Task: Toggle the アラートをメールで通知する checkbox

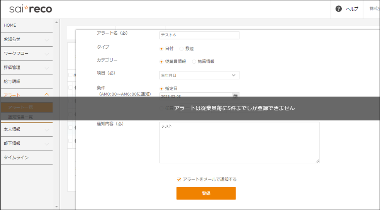Action: [179, 179]
